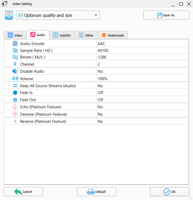Toggle Keep All Source Streams value No
193x200 pixels.
point(142,86)
